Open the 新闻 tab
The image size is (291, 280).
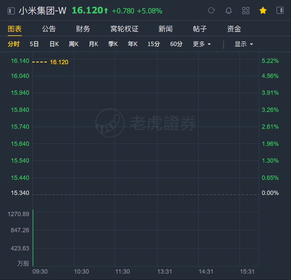tap(165, 29)
